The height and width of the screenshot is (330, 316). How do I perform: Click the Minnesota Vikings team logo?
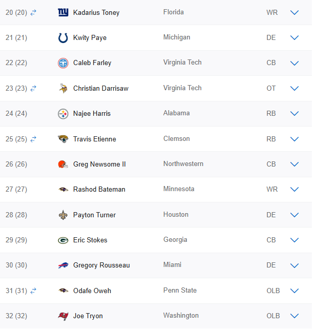point(63,88)
